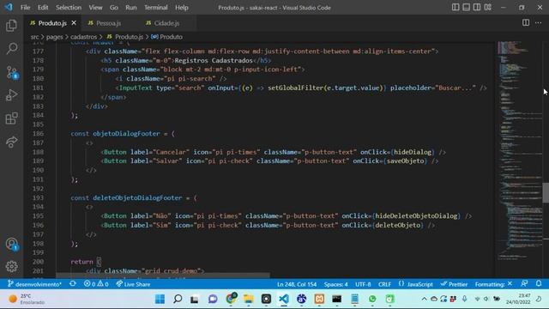Open editor More Actions ellipsis
This screenshot has width=549, height=309.
click(538, 23)
